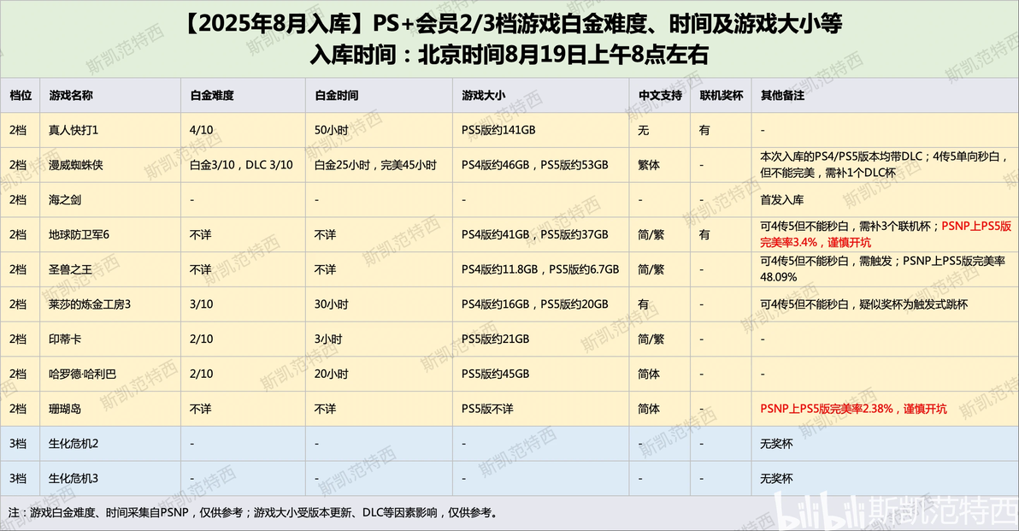Click '有' online trophy cell for 真人快打1
The image size is (1019, 531).
pyautogui.click(x=704, y=130)
